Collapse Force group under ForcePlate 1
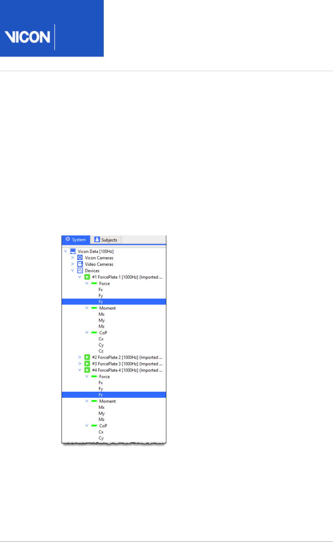333x542 pixels. tap(87, 283)
